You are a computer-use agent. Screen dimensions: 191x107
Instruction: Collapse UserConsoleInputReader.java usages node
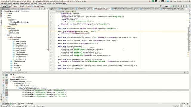(17, 88)
